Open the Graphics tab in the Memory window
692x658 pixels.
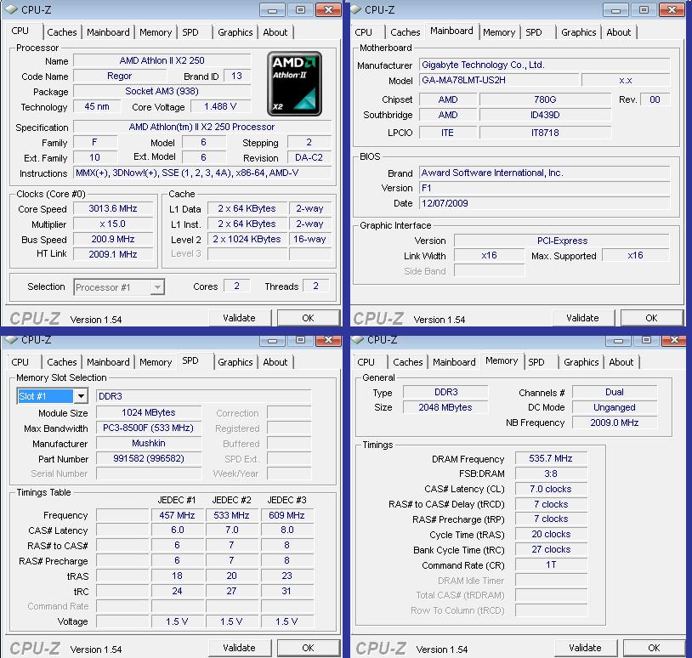[581, 362]
